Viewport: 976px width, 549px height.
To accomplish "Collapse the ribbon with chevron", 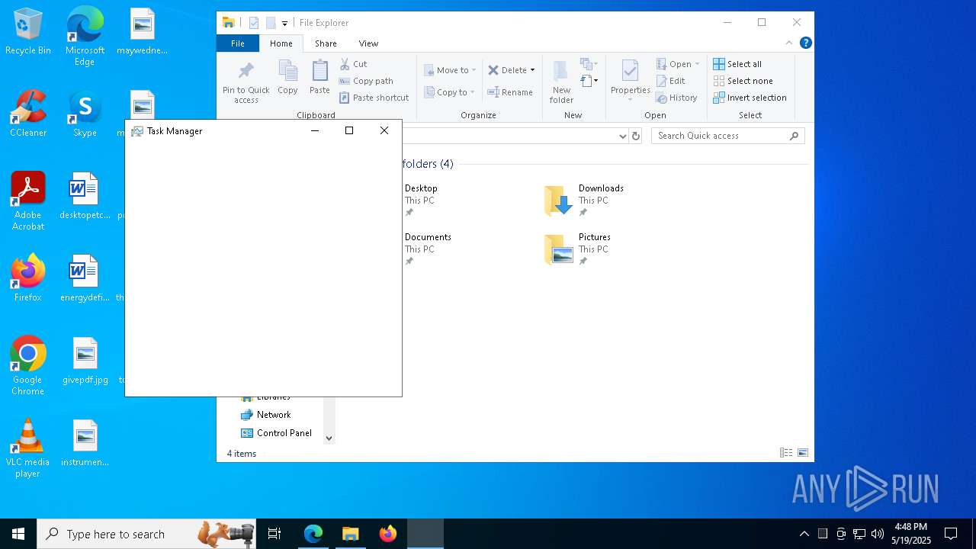I will (x=789, y=43).
